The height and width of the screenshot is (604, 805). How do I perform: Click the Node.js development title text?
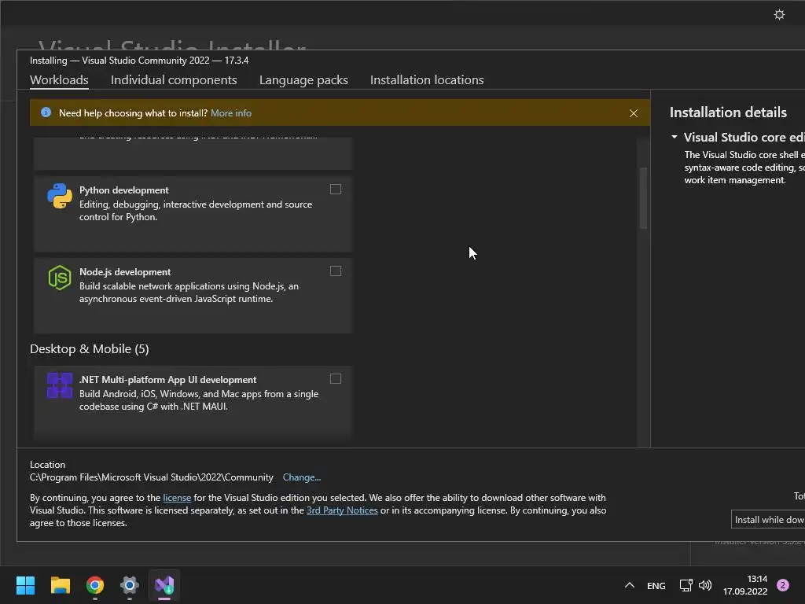point(125,271)
